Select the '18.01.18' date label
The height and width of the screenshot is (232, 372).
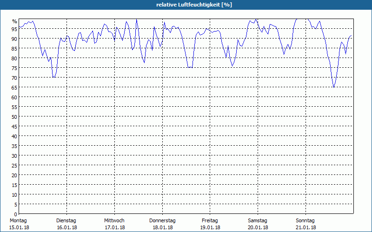click(163, 227)
